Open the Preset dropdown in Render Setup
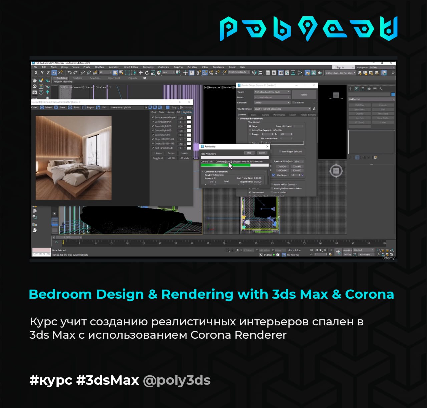427x408 pixels. click(x=272, y=97)
